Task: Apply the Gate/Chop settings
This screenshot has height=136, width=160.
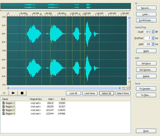Action: click(x=146, y=51)
